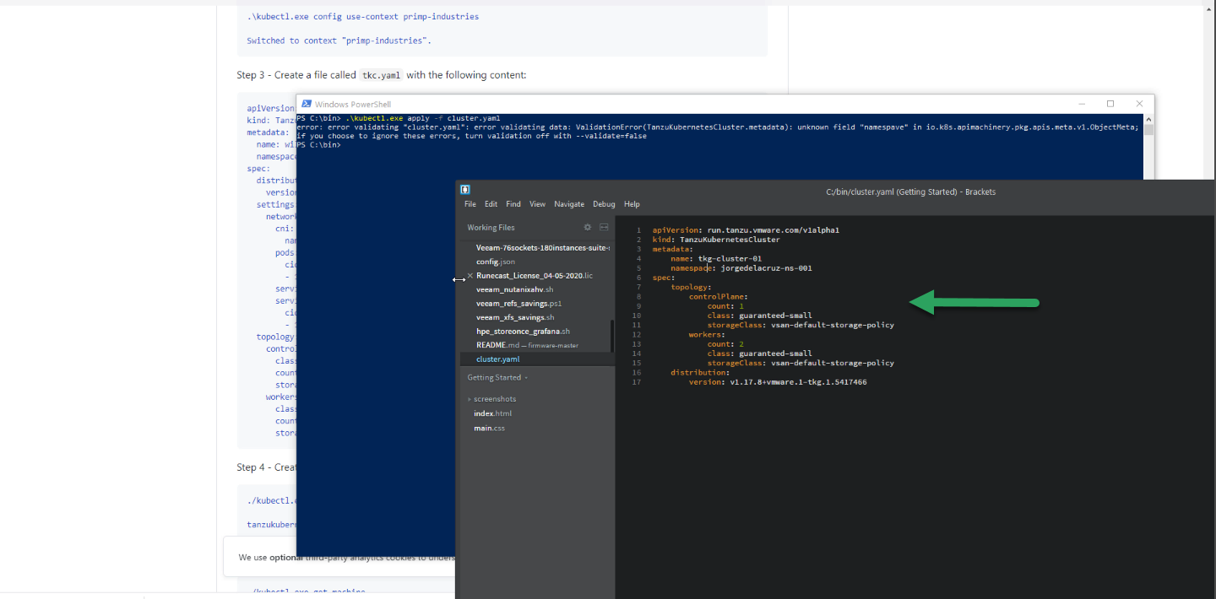
Task: Close the Windows PowerShell window
Action: 1140,104
